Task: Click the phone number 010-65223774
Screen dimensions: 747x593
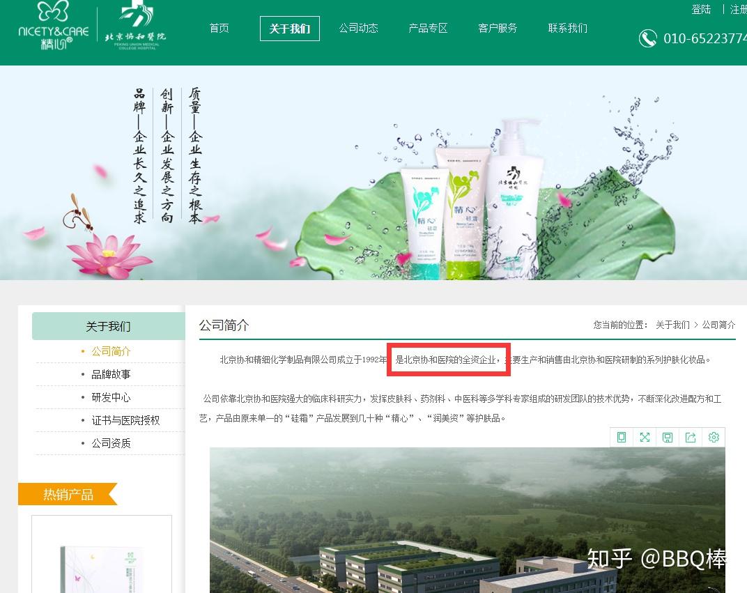Action: pos(705,38)
